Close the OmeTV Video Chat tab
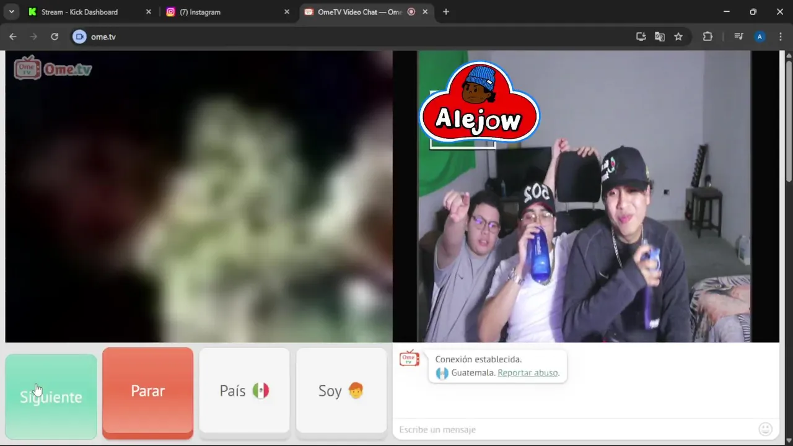Screen dimensions: 793x446 click(x=424, y=12)
